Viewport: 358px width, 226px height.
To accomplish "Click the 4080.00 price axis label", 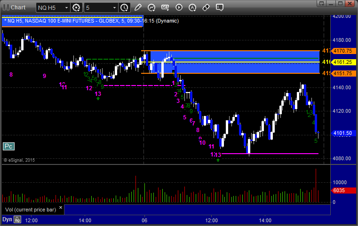I will tap(342, 158).
